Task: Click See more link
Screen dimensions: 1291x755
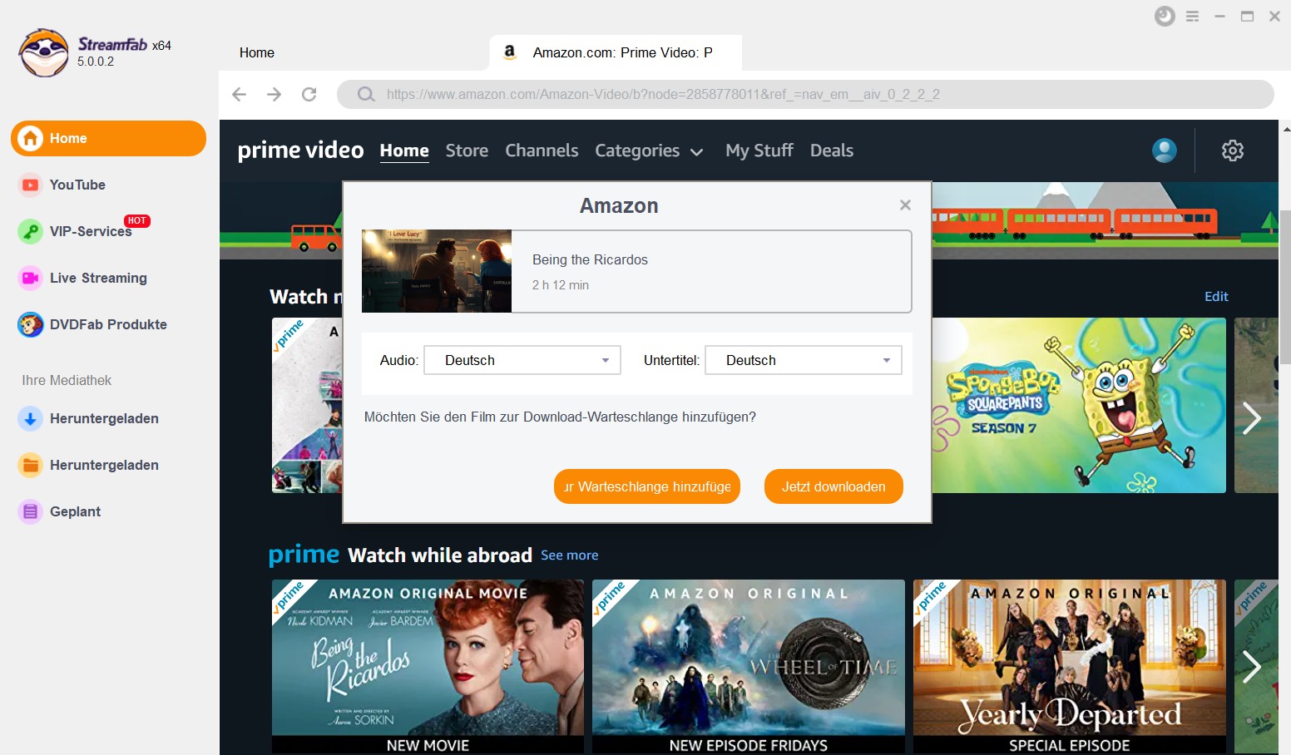Action: 570,555
